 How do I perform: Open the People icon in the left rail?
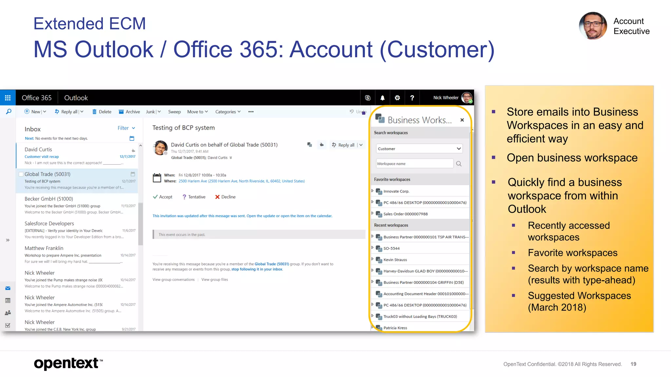8,313
